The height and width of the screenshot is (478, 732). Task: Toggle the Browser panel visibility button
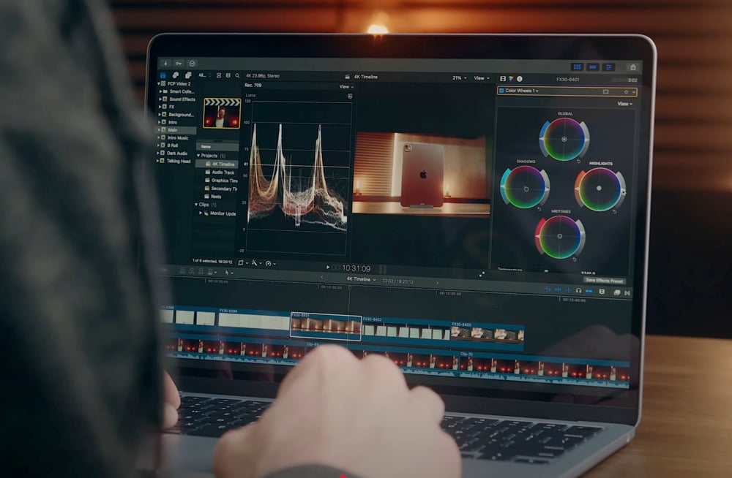coord(577,67)
